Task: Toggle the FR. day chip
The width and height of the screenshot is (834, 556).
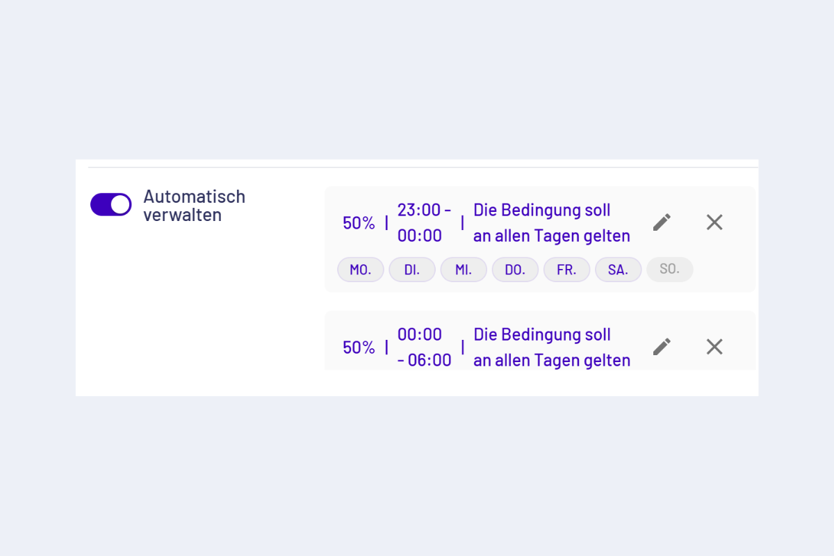Action: point(566,270)
